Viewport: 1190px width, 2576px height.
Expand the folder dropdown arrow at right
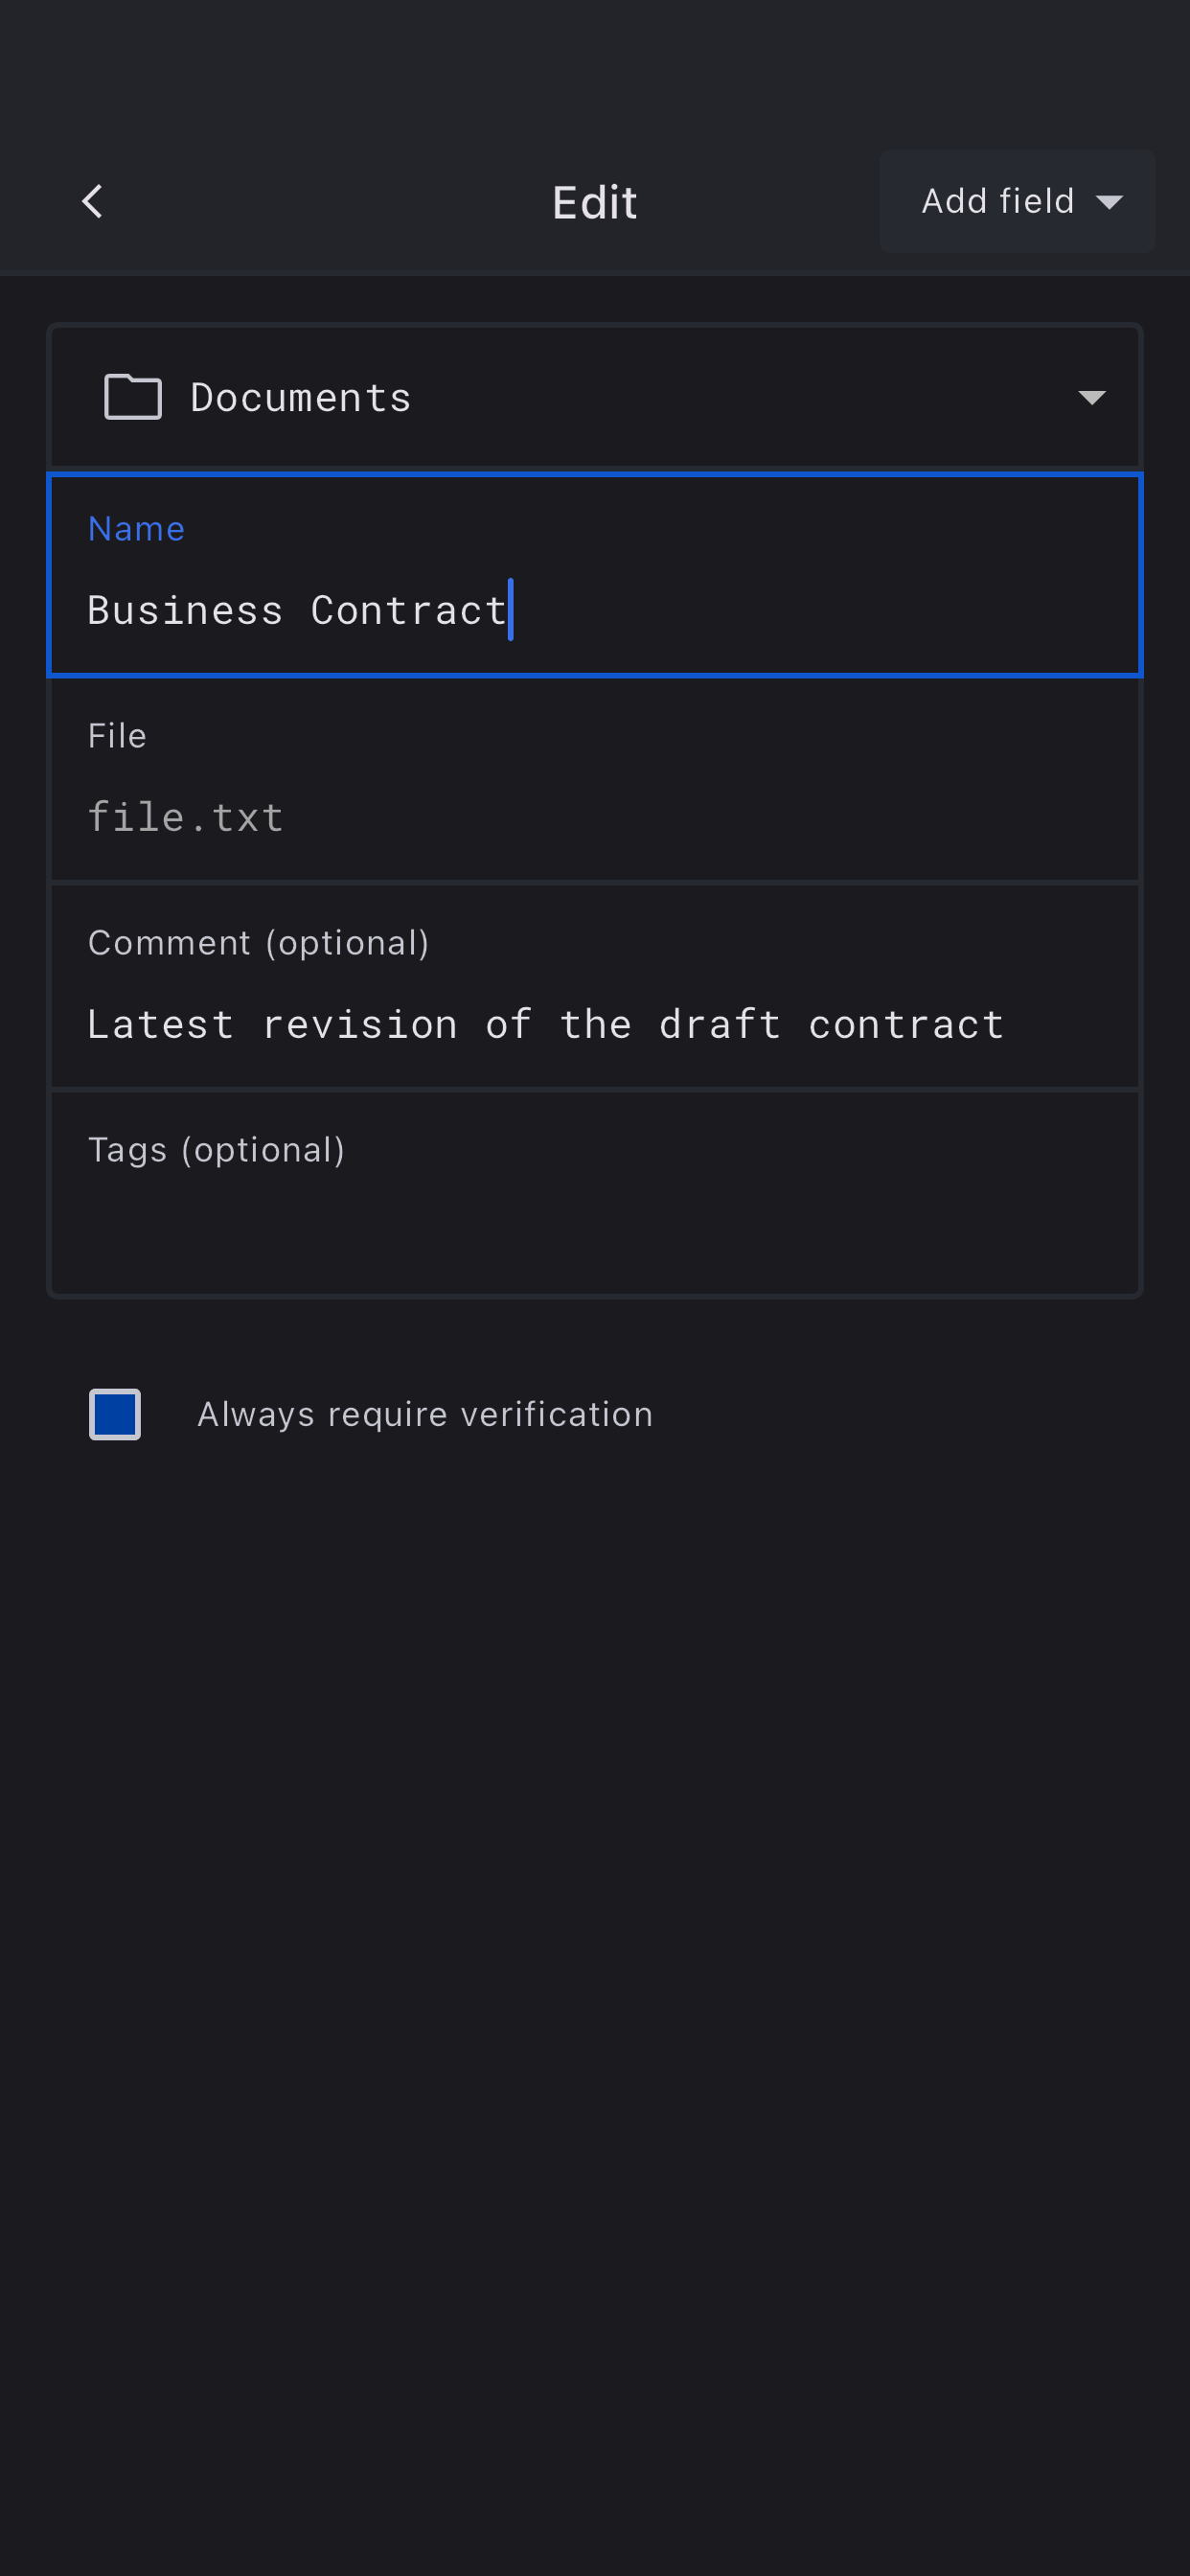1091,398
